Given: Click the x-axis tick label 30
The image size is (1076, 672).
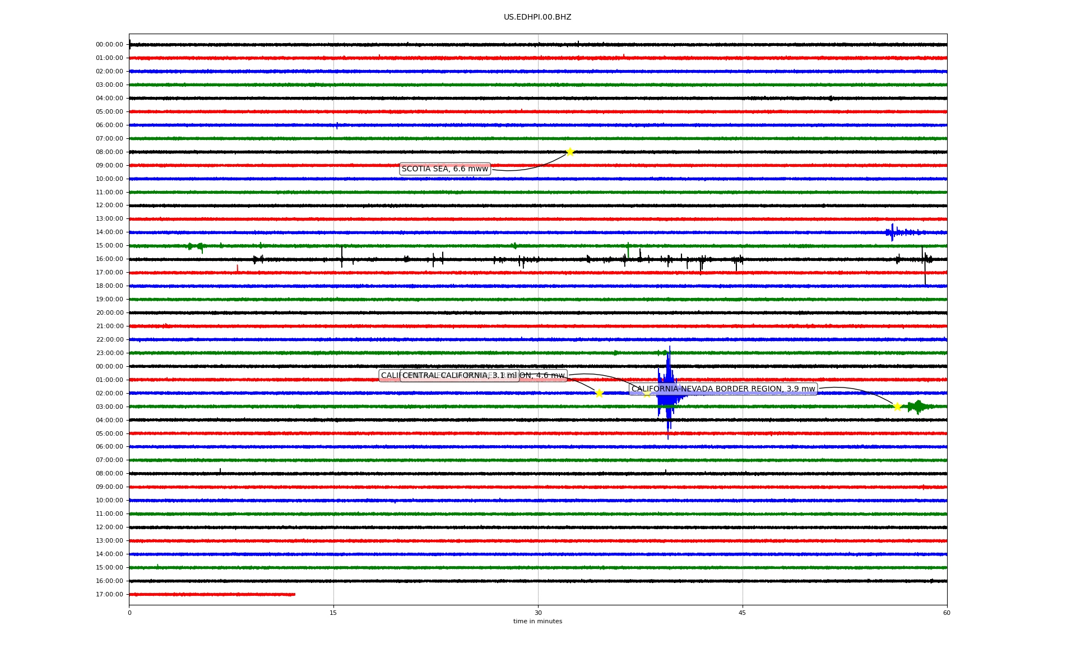Looking at the screenshot, I should click(x=538, y=613).
